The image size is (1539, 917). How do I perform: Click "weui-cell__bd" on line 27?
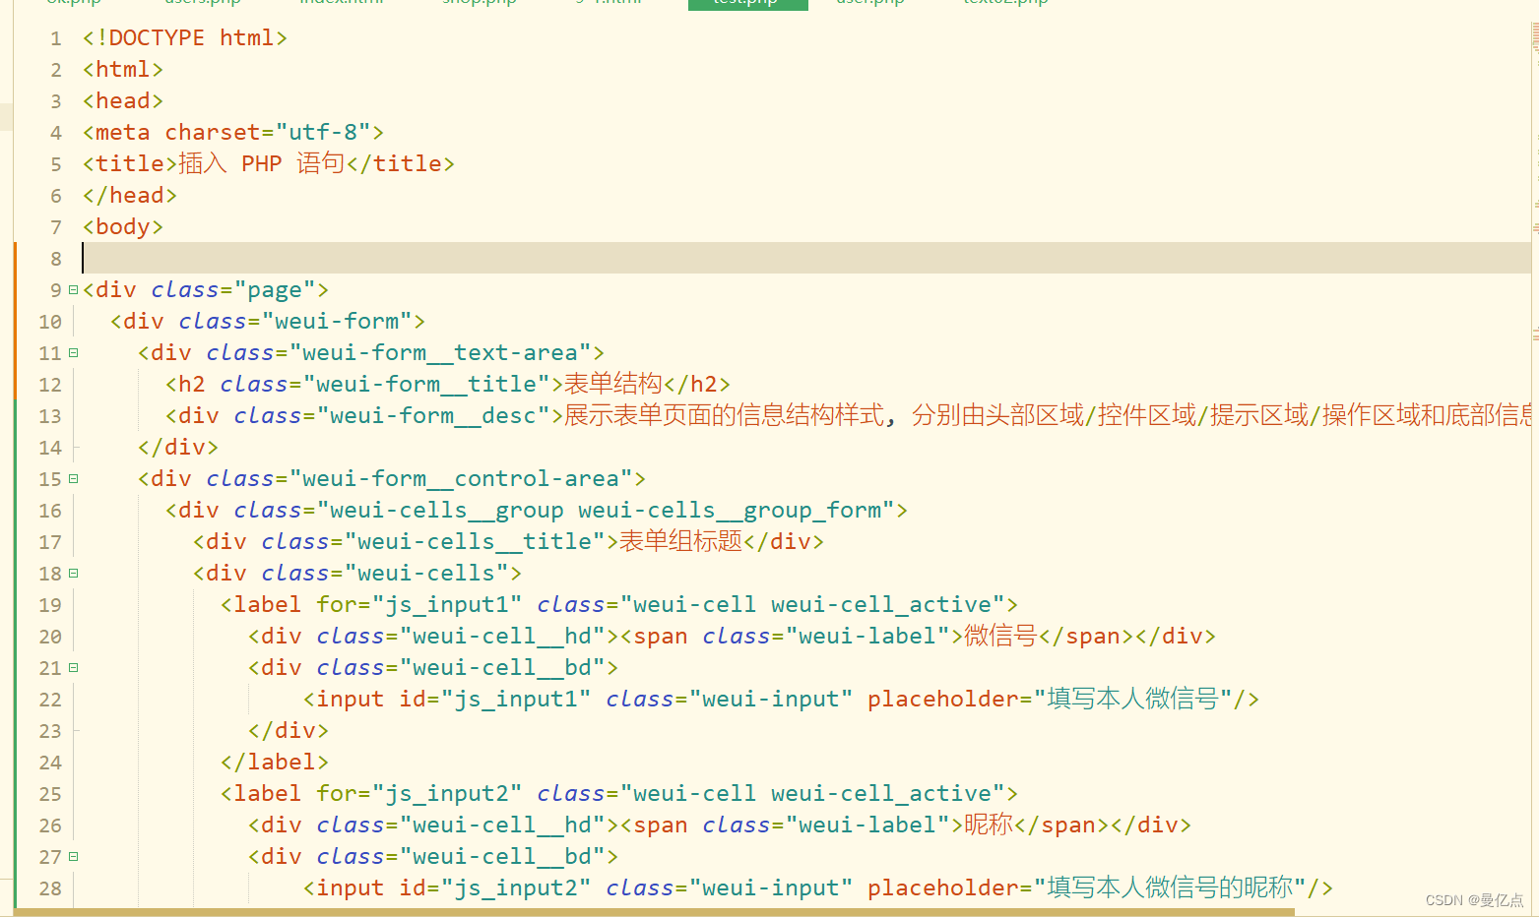pos(502,857)
